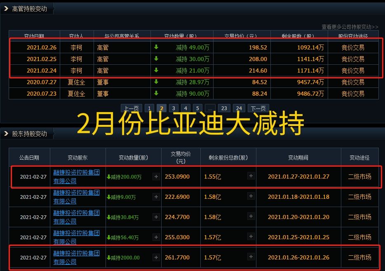385x271 pixels.
Task: Click green down arrow in 2021.02.26 row
Action: pos(156,47)
